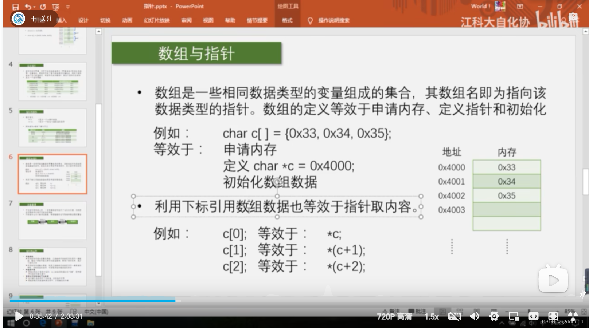This screenshot has width=589, height=328.
Task: Click the slide title 数组与指针
Action: 196,53
